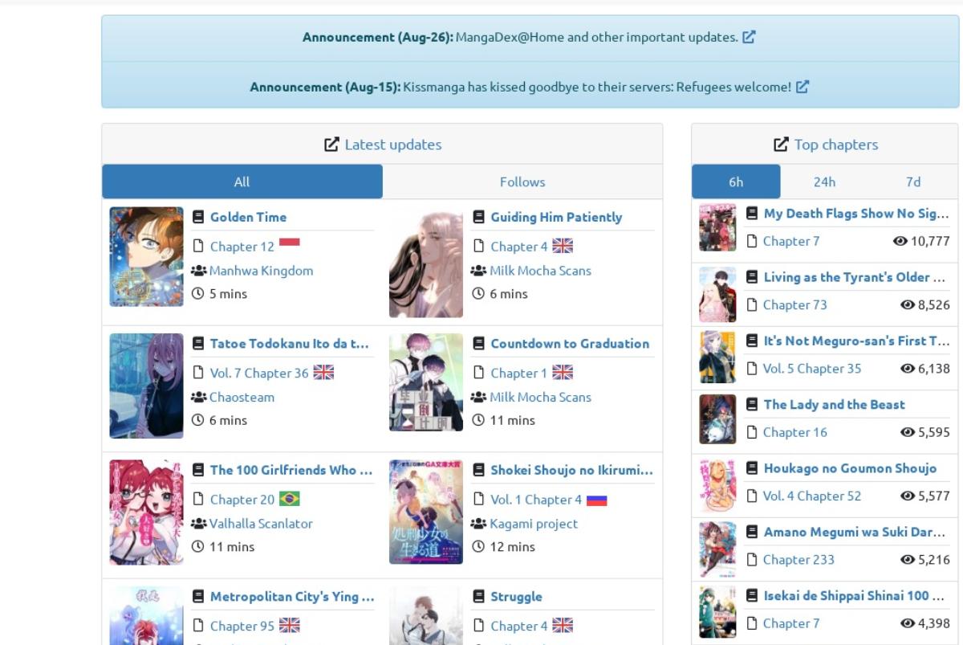Open The 100 Girlfriends Who title link
This screenshot has height=645, width=963.
291,470
